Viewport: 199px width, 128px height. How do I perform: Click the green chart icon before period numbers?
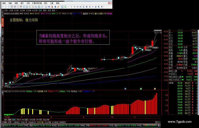(x=65, y=7)
